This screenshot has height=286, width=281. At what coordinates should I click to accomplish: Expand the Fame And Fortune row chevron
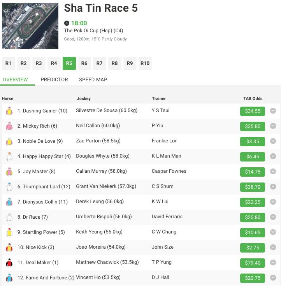(x=273, y=278)
